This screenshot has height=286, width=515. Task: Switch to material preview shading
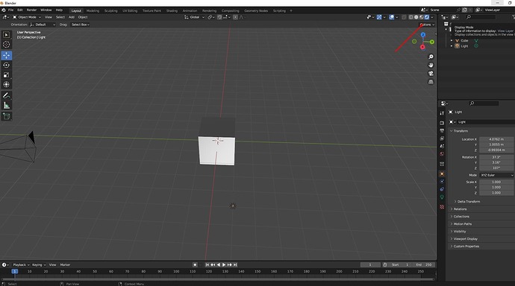click(x=422, y=17)
